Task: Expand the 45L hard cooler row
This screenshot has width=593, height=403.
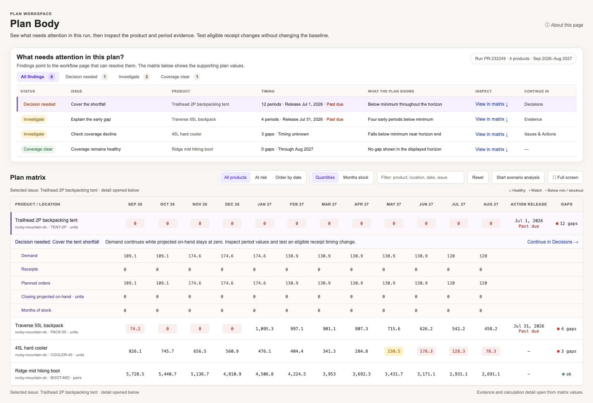Action: 297,351
